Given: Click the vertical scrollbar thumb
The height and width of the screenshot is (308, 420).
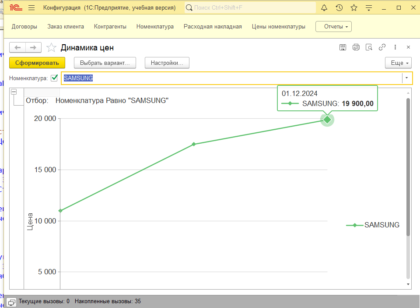Looking at the screenshot, I should [x=408, y=167].
